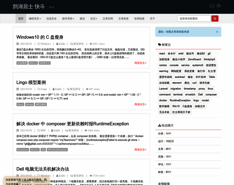Click comment icon in Lingo post meta
Image resolution: width=234 pixels, height=185 pixels.
68,89
